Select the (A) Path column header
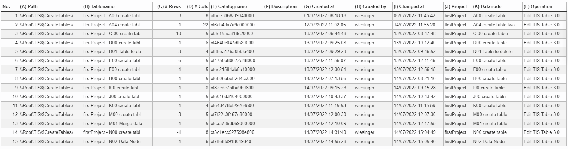The image size is (568, 149). [x=50, y=7]
